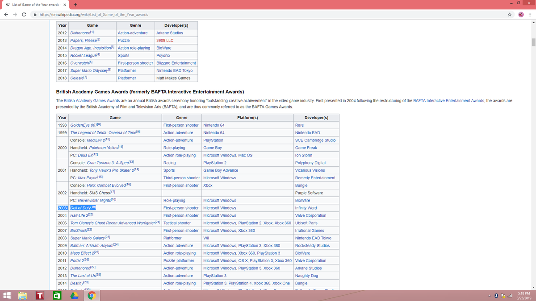Open the MediEvil 2 link
The image size is (536, 301).
pyautogui.click(x=95, y=140)
